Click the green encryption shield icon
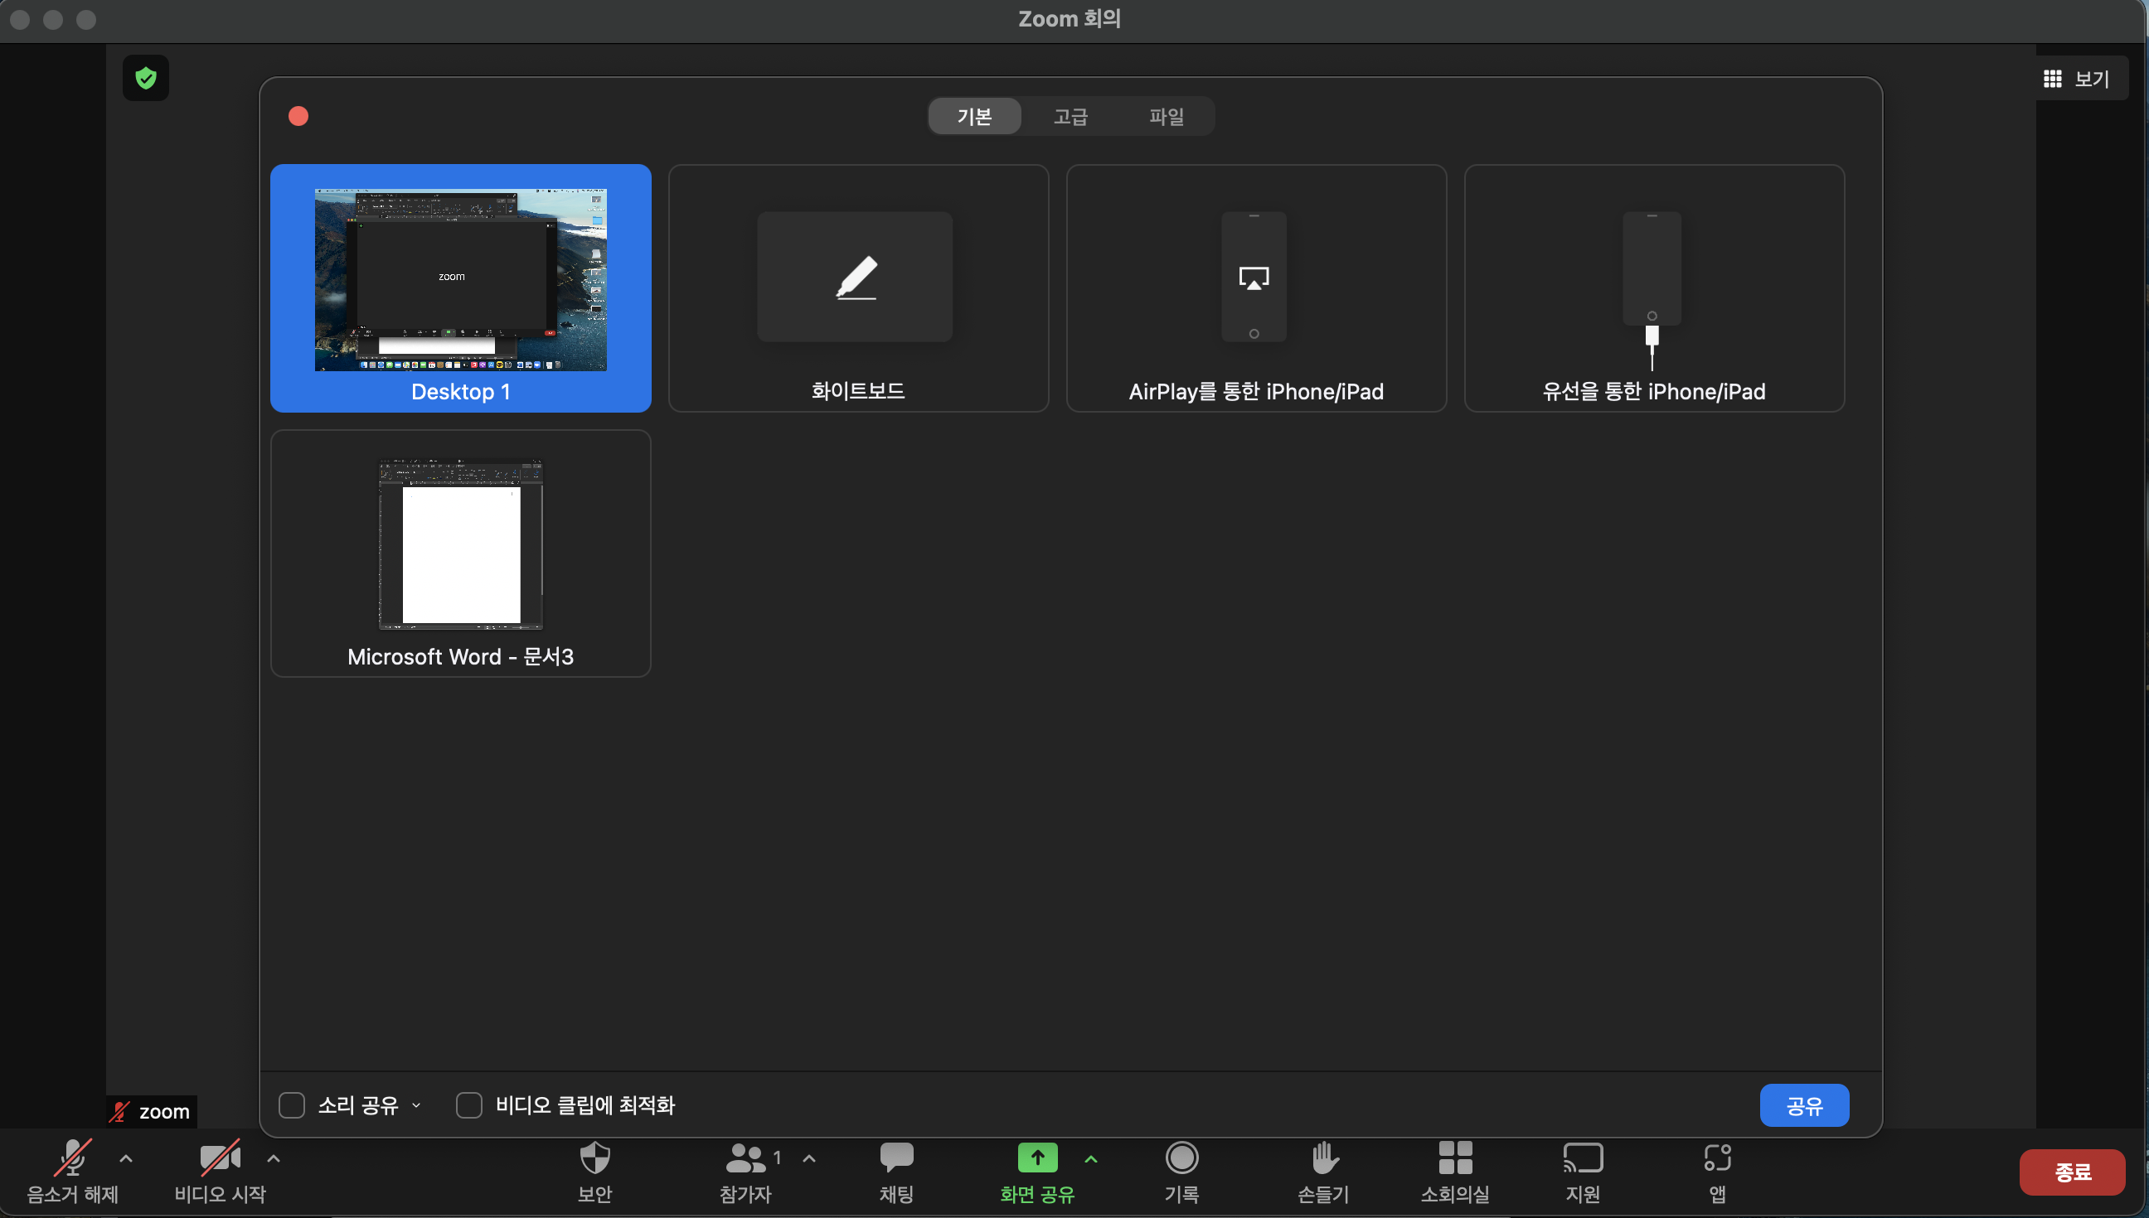This screenshot has height=1218, width=2149. pos(146,78)
